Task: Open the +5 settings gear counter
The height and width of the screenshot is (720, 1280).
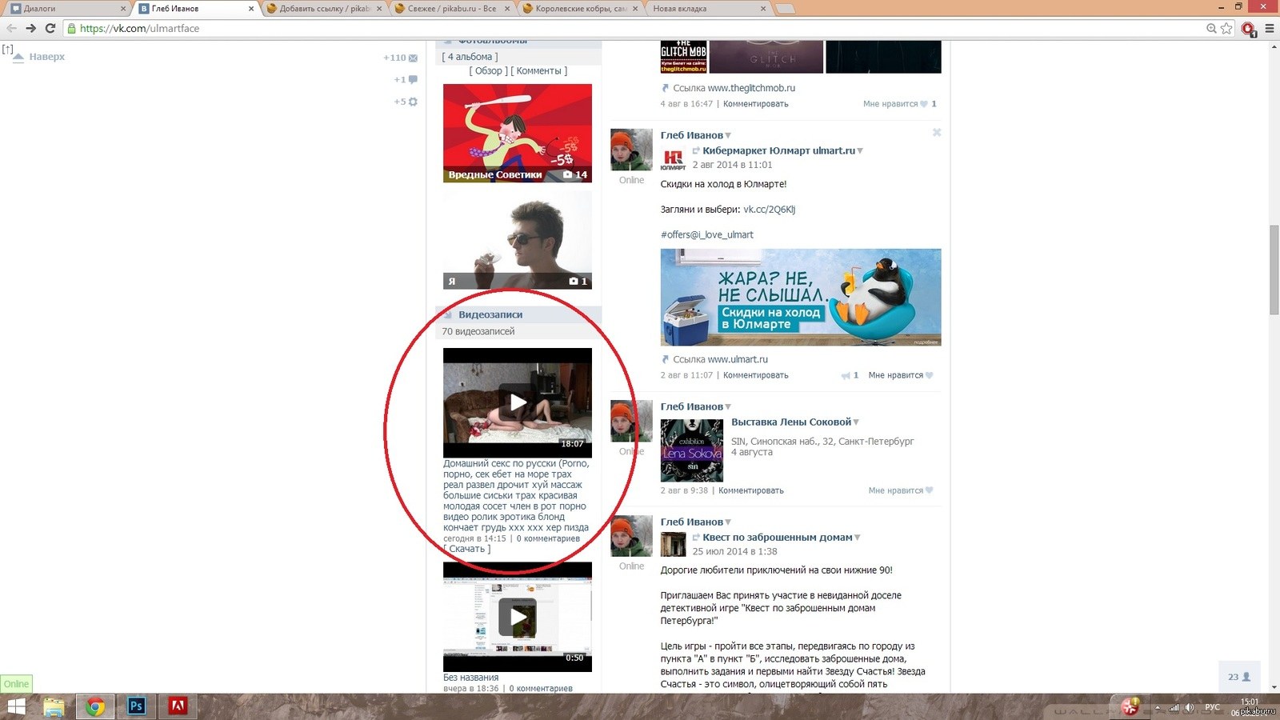Action: (406, 102)
